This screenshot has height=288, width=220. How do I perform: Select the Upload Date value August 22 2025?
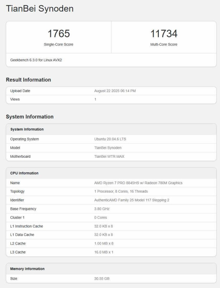(115, 91)
